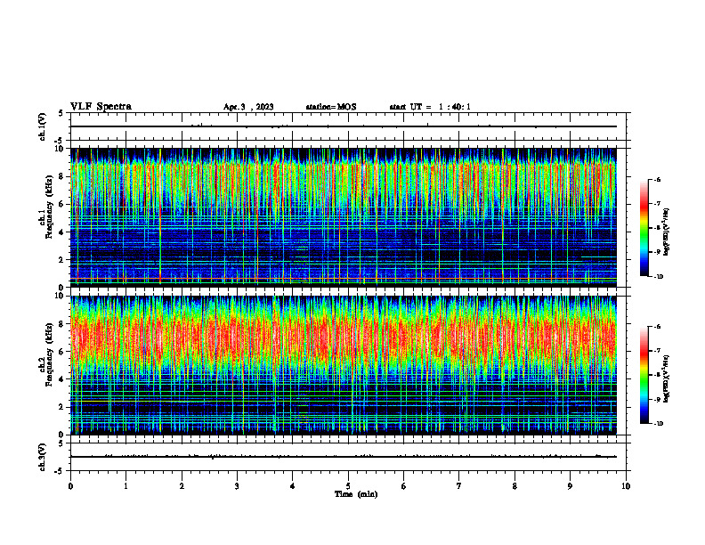Click the "5" tick label on ch.1(V) axis
Image resolution: width=705 pixels, height=545 pixels.
pyautogui.click(x=61, y=113)
